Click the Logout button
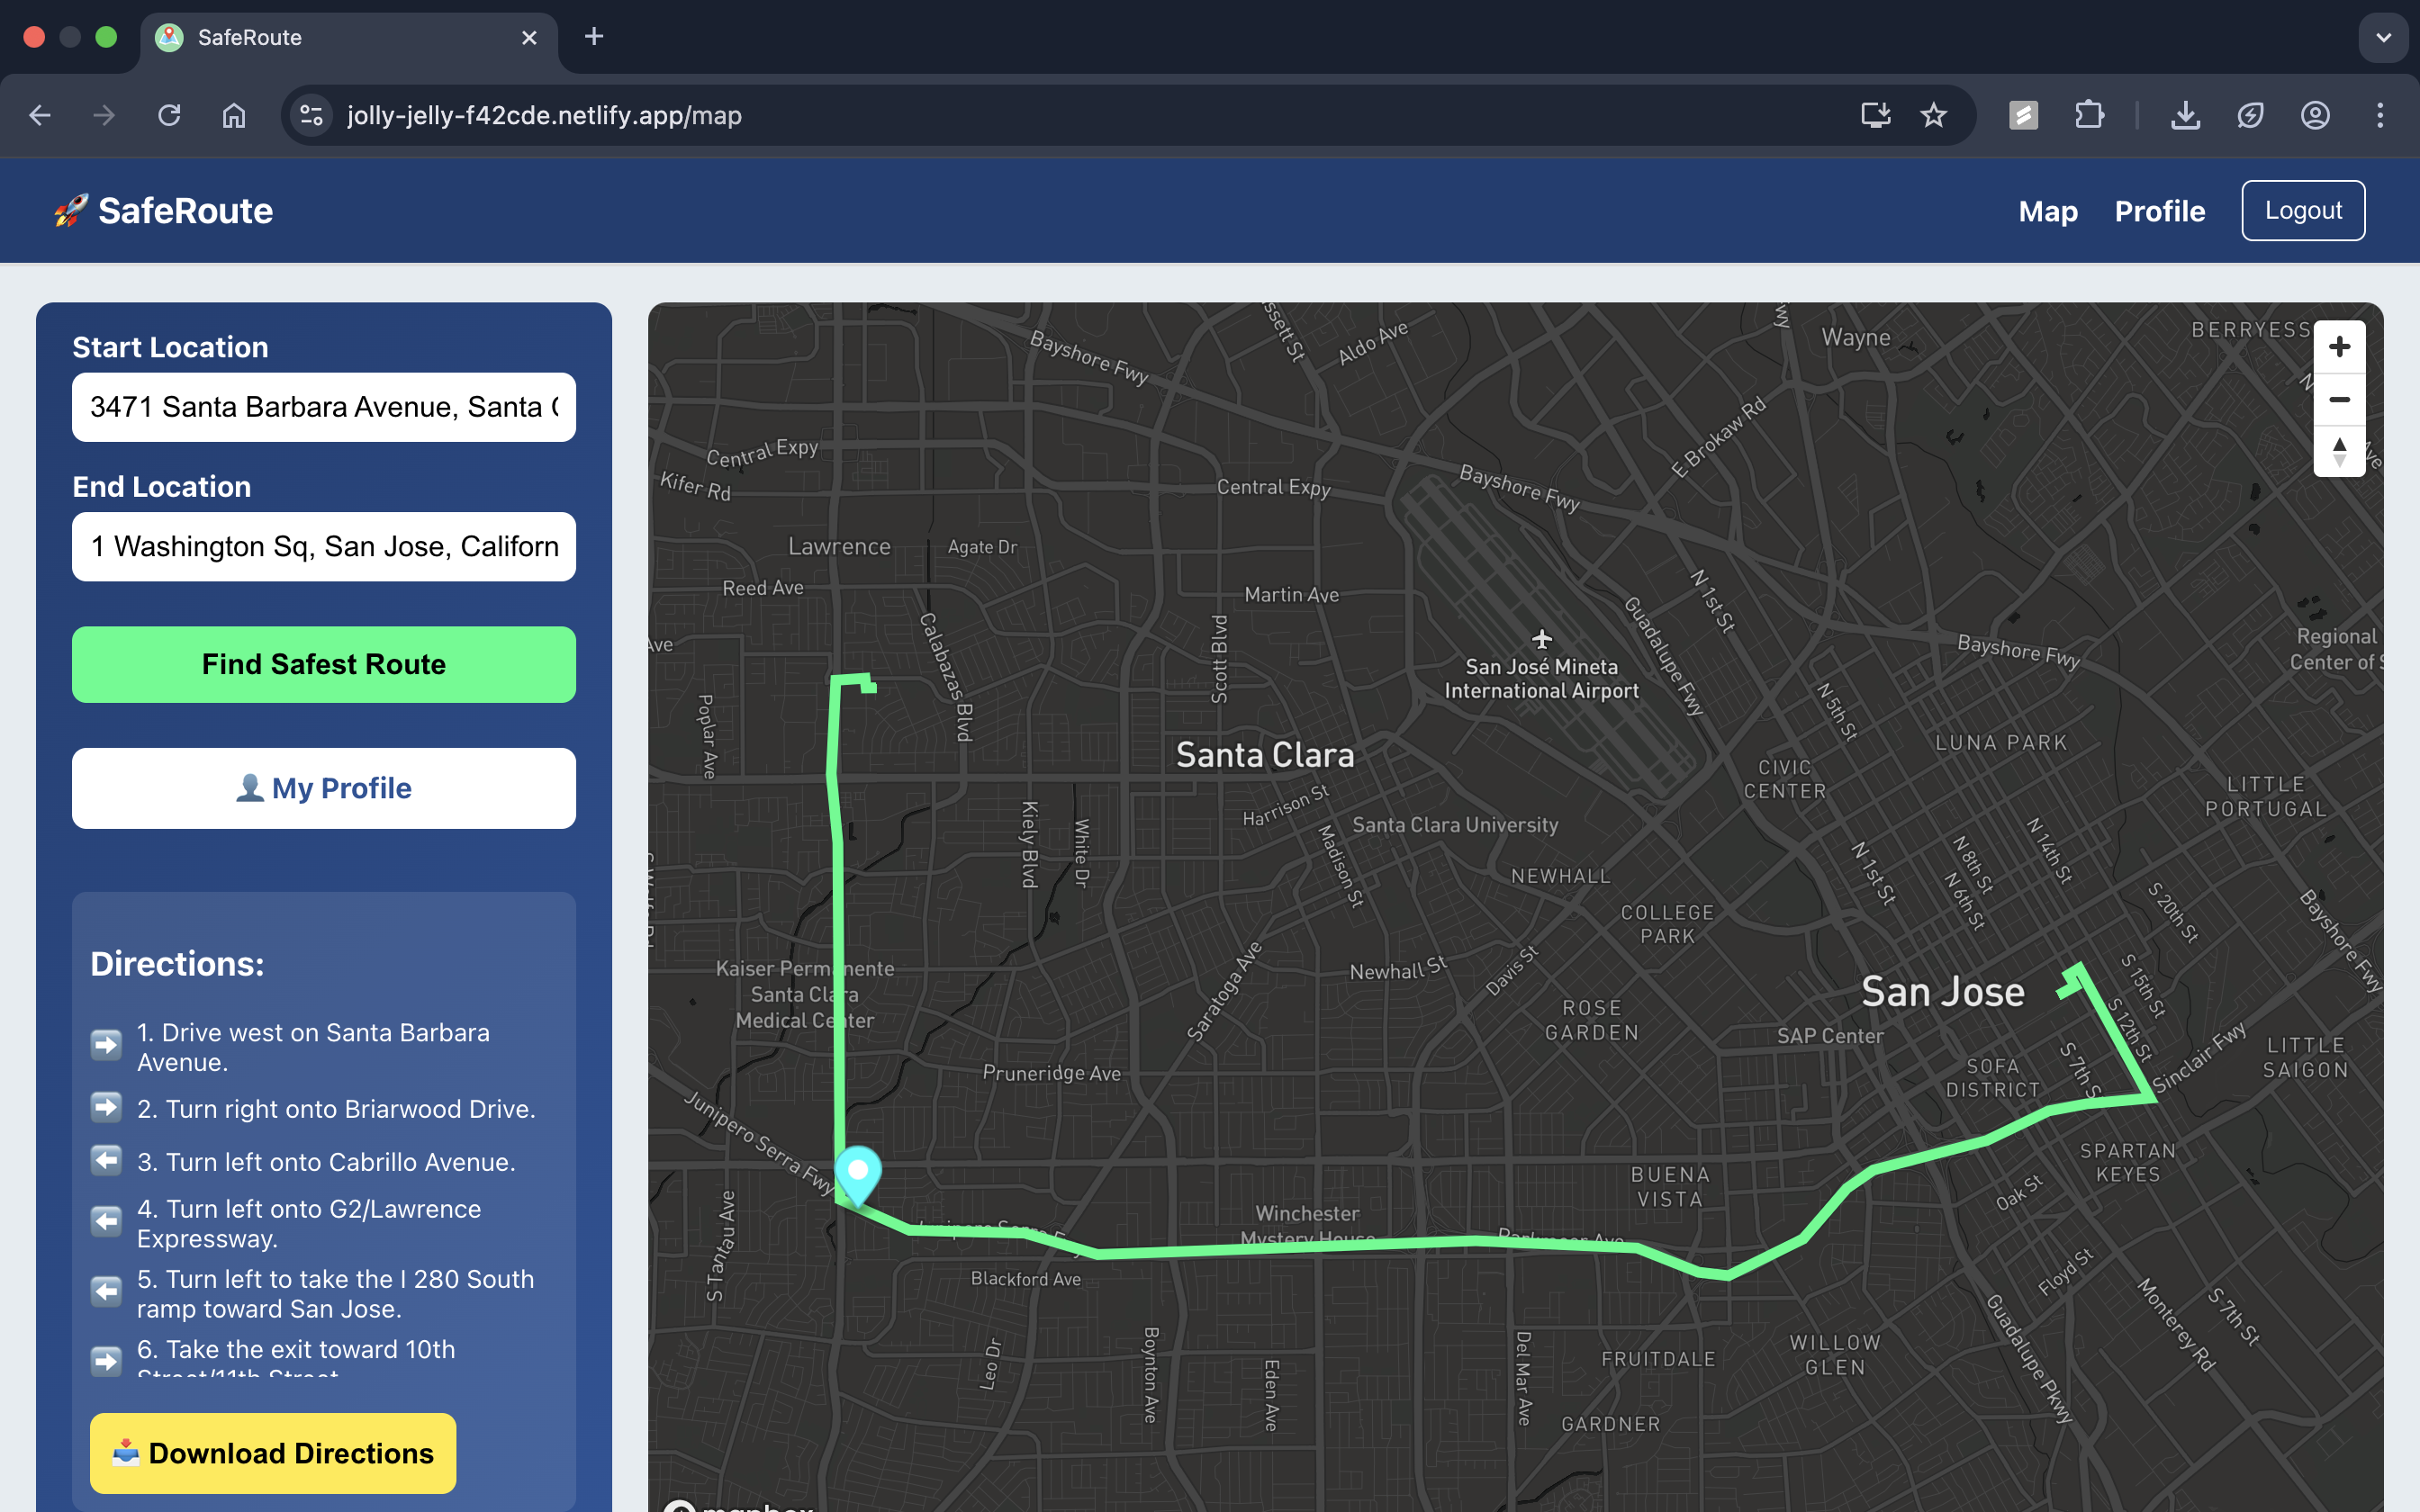Screen dimensions: 2420x1512 point(2302,211)
